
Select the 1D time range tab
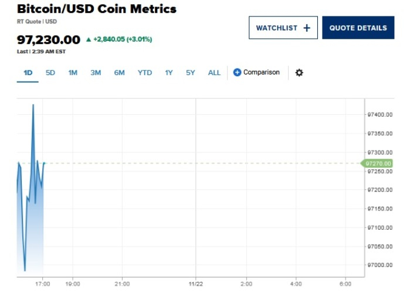[x=28, y=73]
